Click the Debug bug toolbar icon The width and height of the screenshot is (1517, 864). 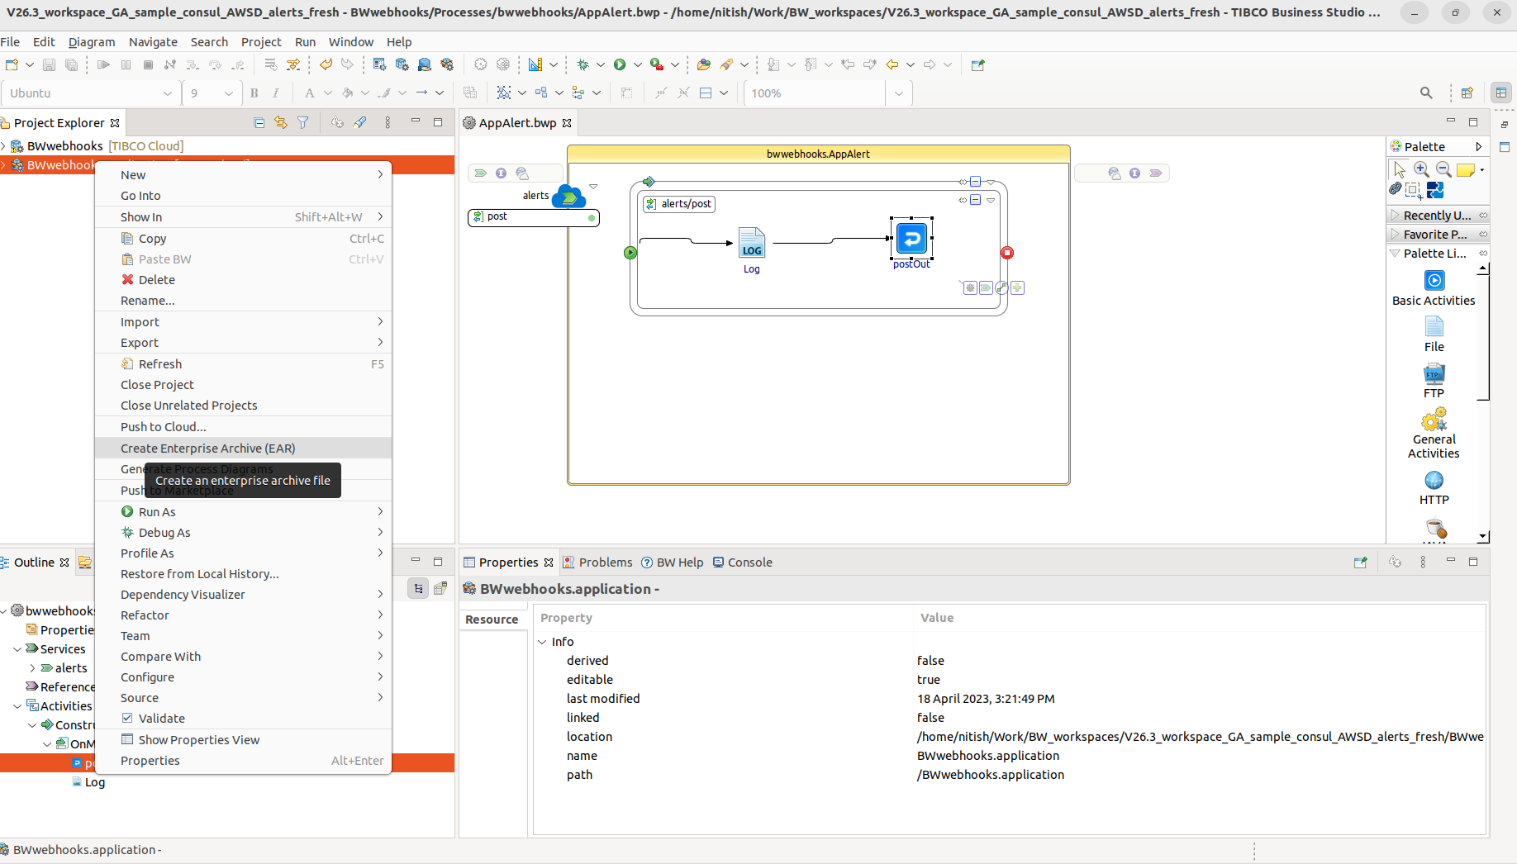pos(583,64)
